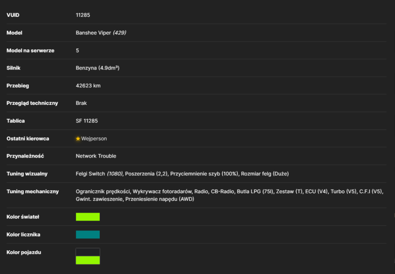Click the Przegląd techniczny label
The height and width of the screenshot is (274, 395).
coord(32,103)
